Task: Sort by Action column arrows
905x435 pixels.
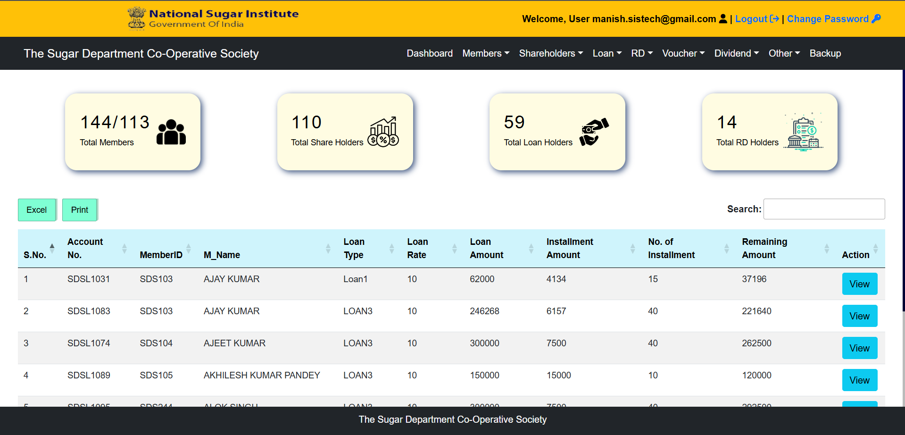Action: point(876,248)
